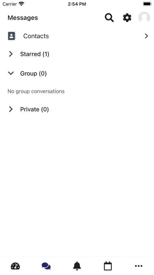The width and height of the screenshot is (154, 275).
Task: Open messaging settings gear icon
Action: pos(127,18)
